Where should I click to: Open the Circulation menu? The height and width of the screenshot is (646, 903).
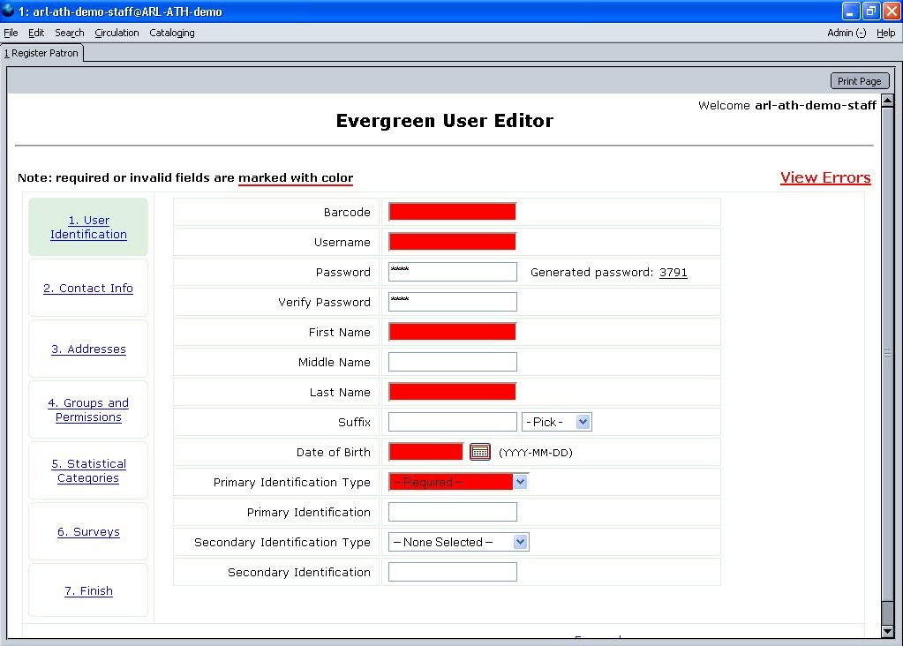click(117, 33)
